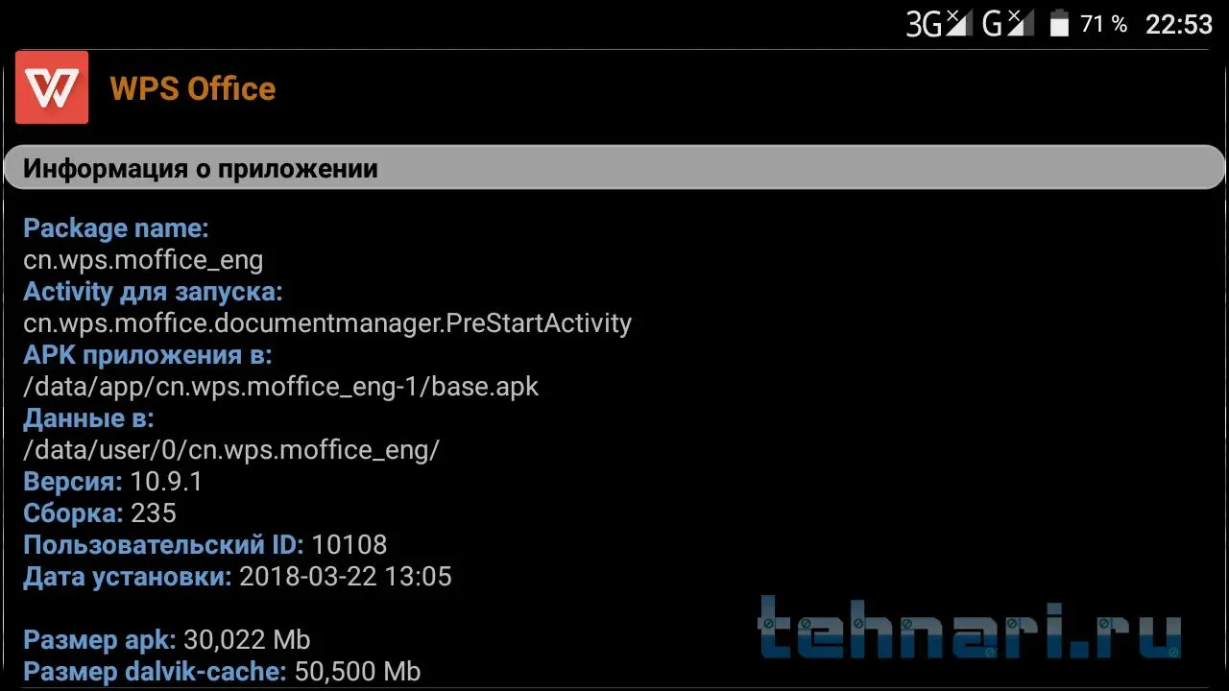
Task: Tap the 3G signal strength icon
Action: tap(940, 24)
